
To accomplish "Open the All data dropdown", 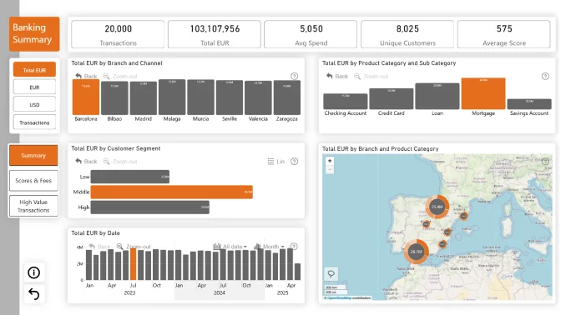I will click(230, 247).
